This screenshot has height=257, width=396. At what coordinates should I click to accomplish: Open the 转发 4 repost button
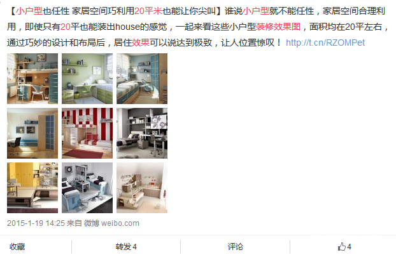[126, 247]
